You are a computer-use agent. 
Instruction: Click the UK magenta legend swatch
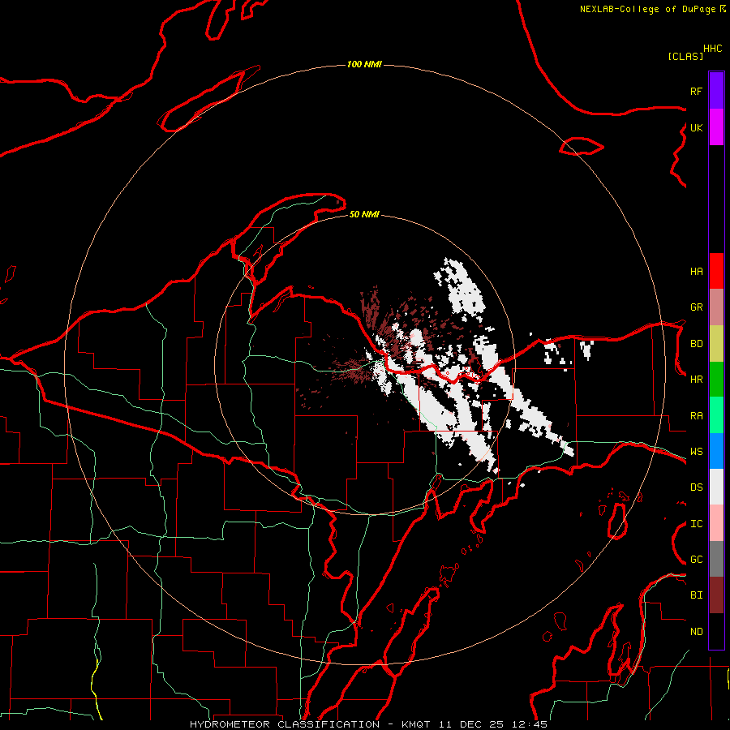click(716, 127)
